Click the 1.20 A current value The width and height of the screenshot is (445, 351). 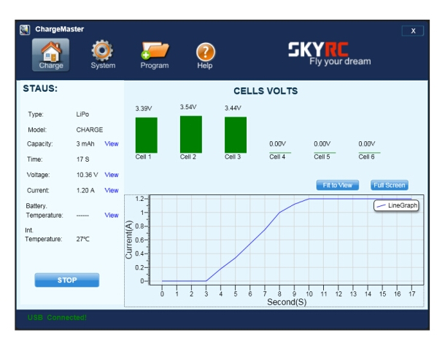coord(85,190)
